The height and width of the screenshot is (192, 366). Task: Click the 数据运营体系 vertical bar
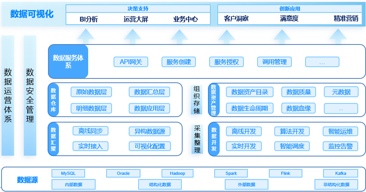click(8, 96)
